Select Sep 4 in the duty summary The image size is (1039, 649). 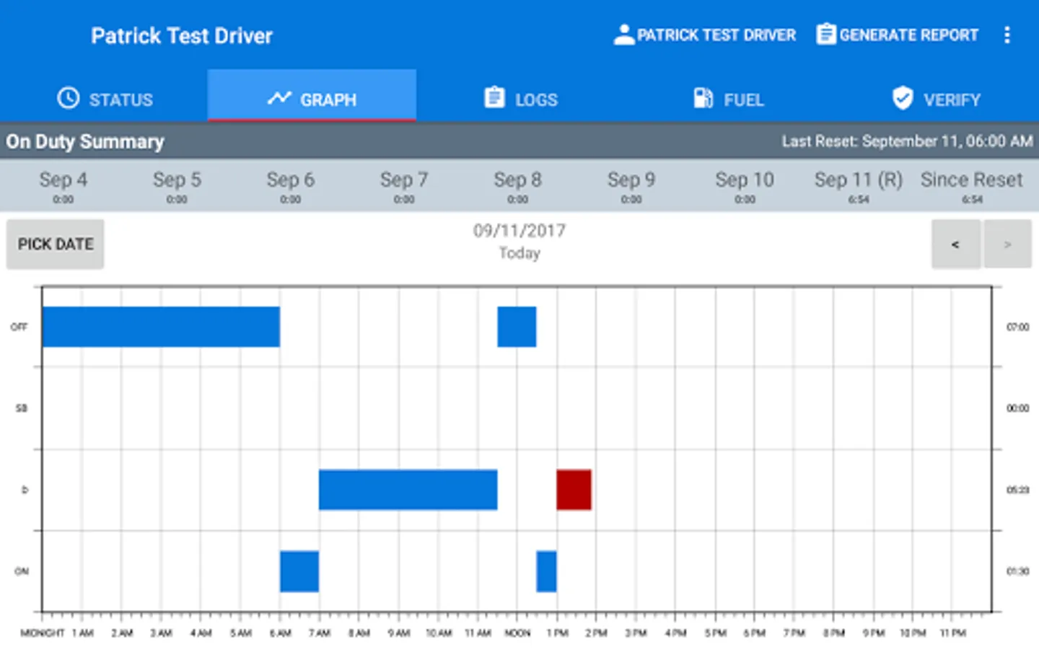point(63,186)
